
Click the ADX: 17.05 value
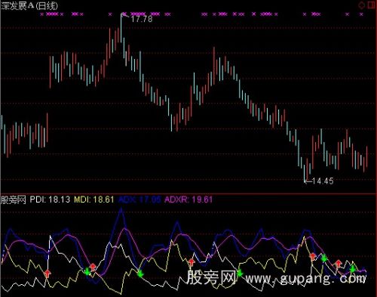[139, 200]
